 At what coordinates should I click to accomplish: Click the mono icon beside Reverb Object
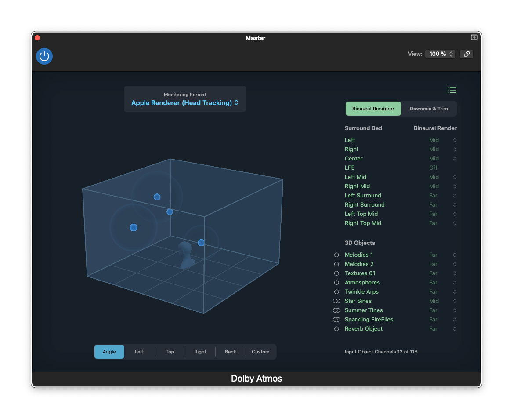336,329
